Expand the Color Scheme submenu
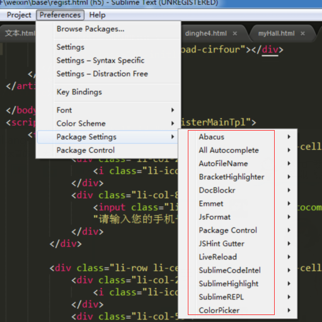Viewport: 322px width, 322px height. point(108,123)
